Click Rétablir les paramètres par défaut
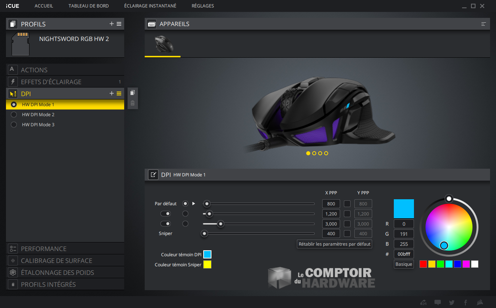The width and height of the screenshot is (496, 308). [334, 244]
